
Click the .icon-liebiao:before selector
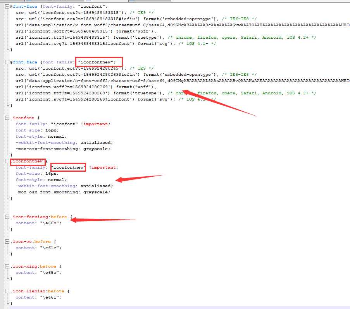point(38,291)
